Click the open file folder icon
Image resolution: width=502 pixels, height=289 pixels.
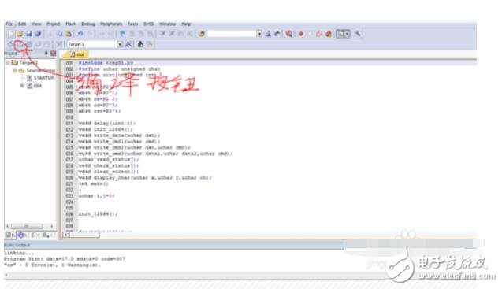[x=20, y=34]
